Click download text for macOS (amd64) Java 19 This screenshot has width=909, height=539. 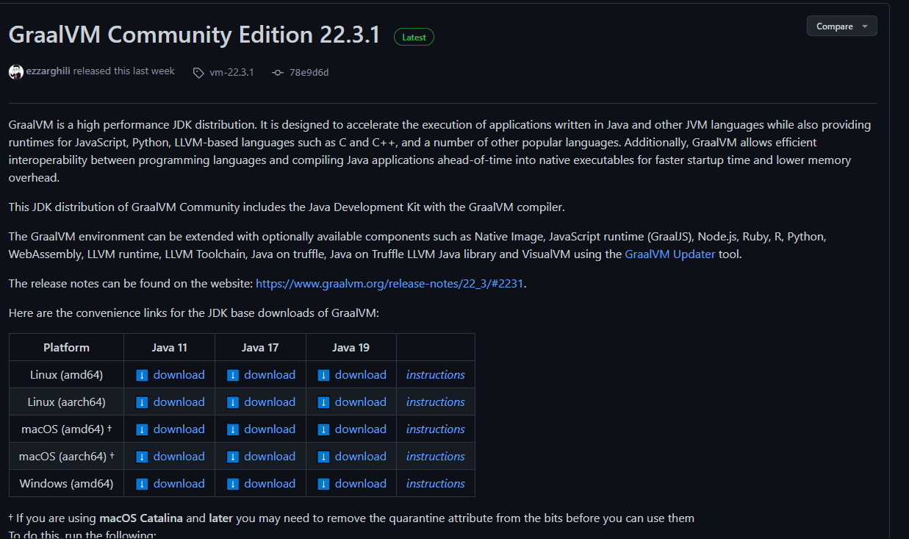point(361,429)
